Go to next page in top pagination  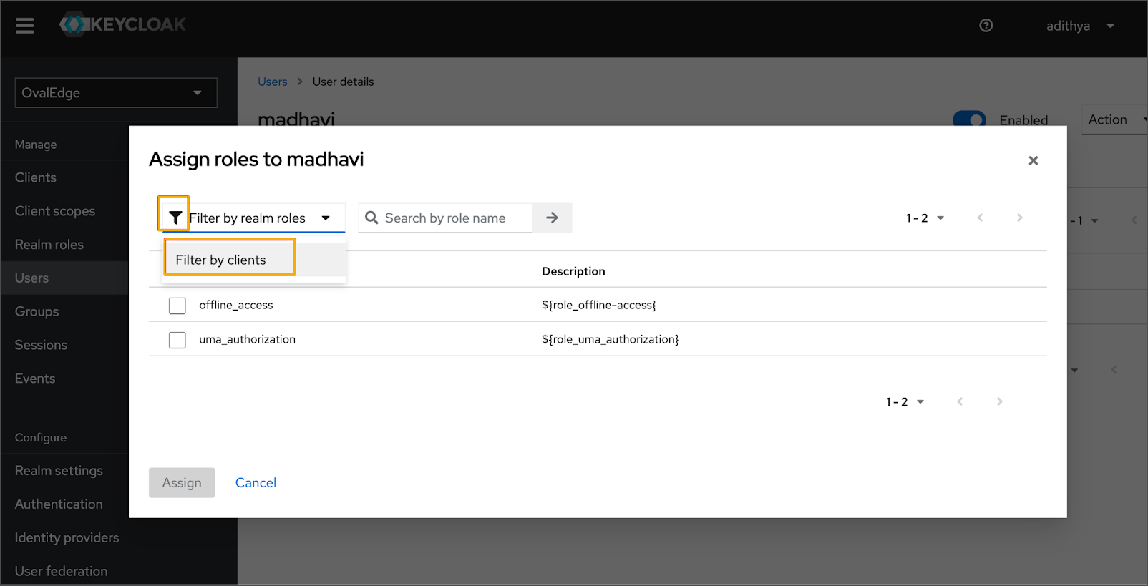[1019, 218]
